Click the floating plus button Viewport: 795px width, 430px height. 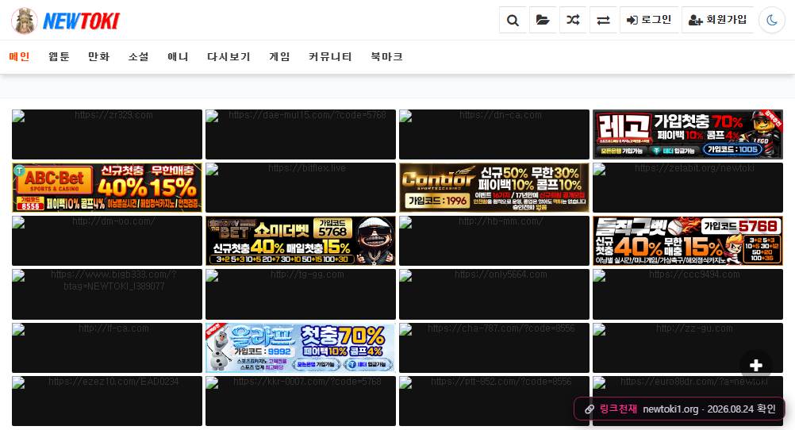(756, 365)
